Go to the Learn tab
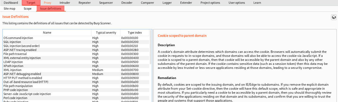Screen dimensions: 338x102 point(257,3)
